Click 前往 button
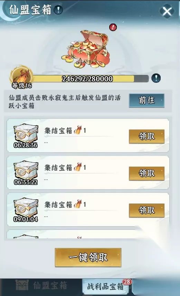This screenshot has height=296, width=180. (x=146, y=101)
